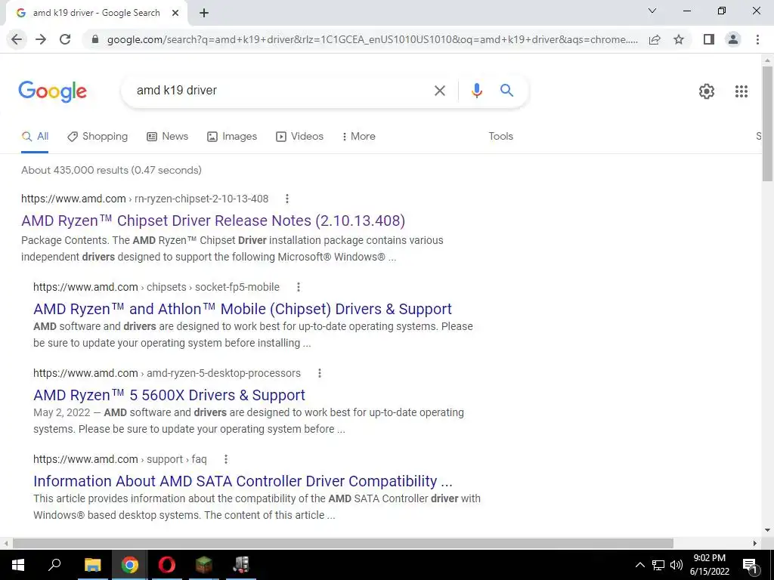Open the Chrome side panel
Image resolution: width=774 pixels, height=580 pixels.
point(709,39)
